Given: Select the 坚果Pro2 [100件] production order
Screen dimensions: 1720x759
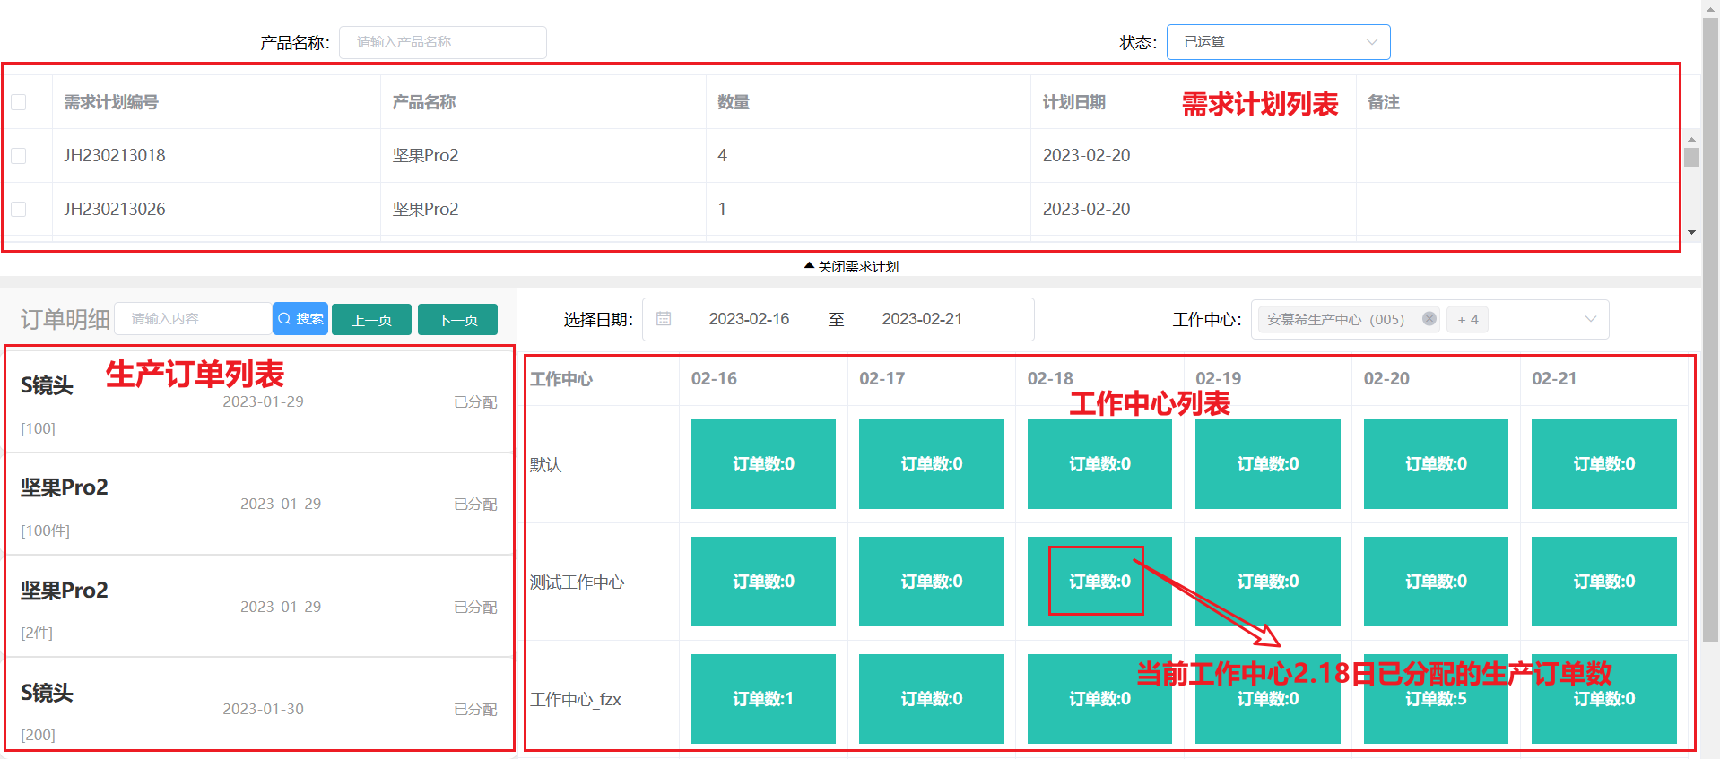Looking at the screenshot, I should pyautogui.click(x=258, y=505).
